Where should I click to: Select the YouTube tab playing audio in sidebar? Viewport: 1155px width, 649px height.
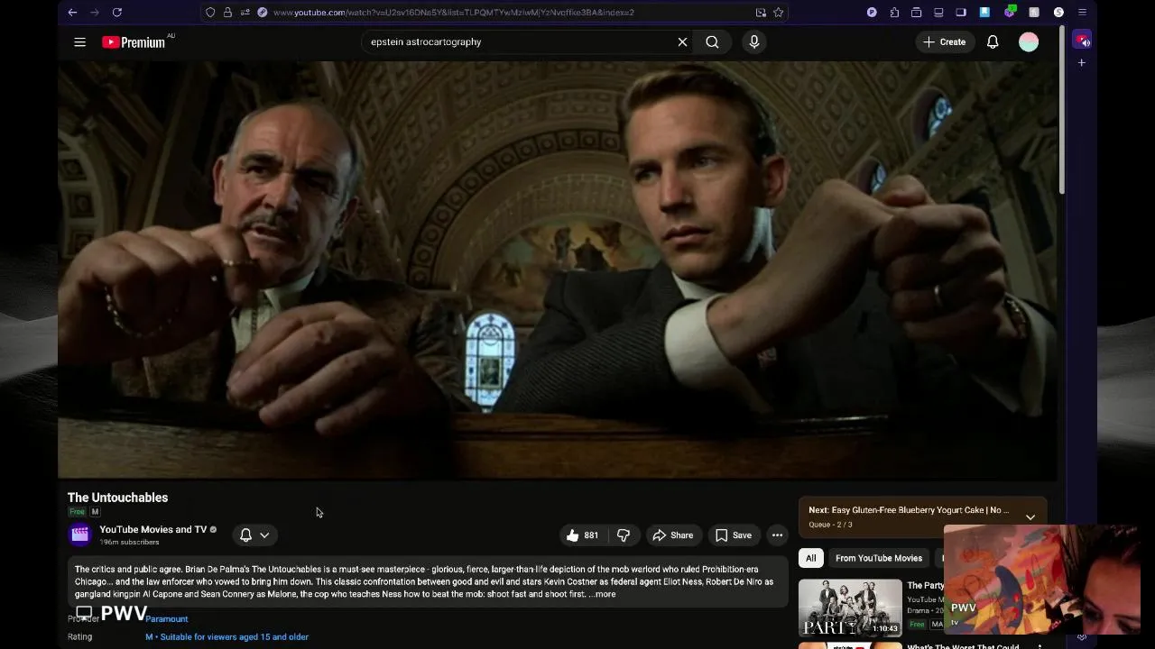(1081, 41)
